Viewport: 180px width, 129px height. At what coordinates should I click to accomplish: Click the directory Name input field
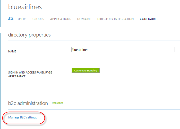[x=123, y=50]
